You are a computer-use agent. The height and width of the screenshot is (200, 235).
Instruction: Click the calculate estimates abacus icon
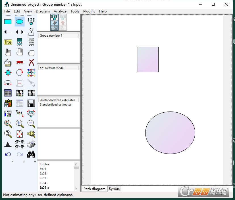(31, 93)
